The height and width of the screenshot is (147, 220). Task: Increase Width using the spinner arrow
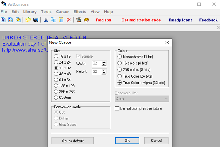(104, 62)
